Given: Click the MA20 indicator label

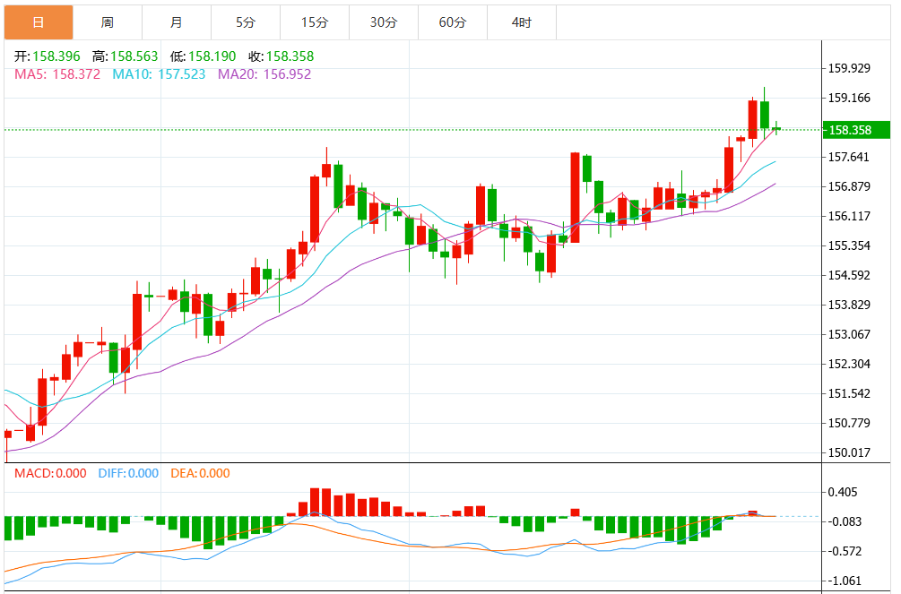Looking at the screenshot, I should pyautogui.click(x=264, y=74).
